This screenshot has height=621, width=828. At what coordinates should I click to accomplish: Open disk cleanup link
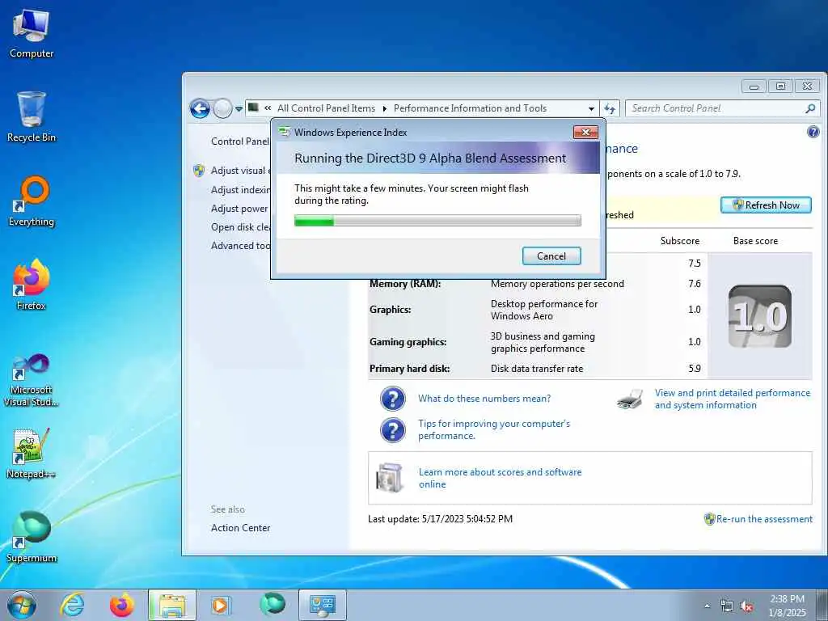click(x=240, y=227)
